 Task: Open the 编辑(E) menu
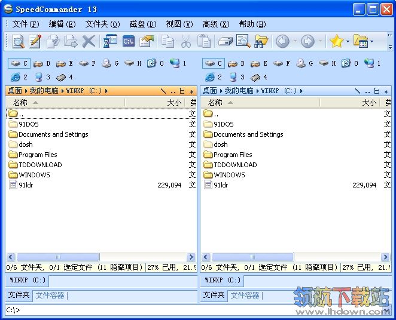62,24
